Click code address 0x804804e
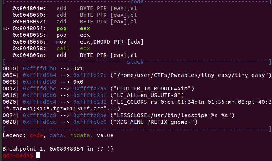The height and width of the screenshot is (161, 272). [x=29, y=8]
